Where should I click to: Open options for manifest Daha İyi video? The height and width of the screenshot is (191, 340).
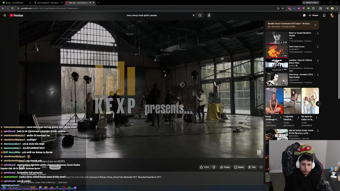click(318, 60)
